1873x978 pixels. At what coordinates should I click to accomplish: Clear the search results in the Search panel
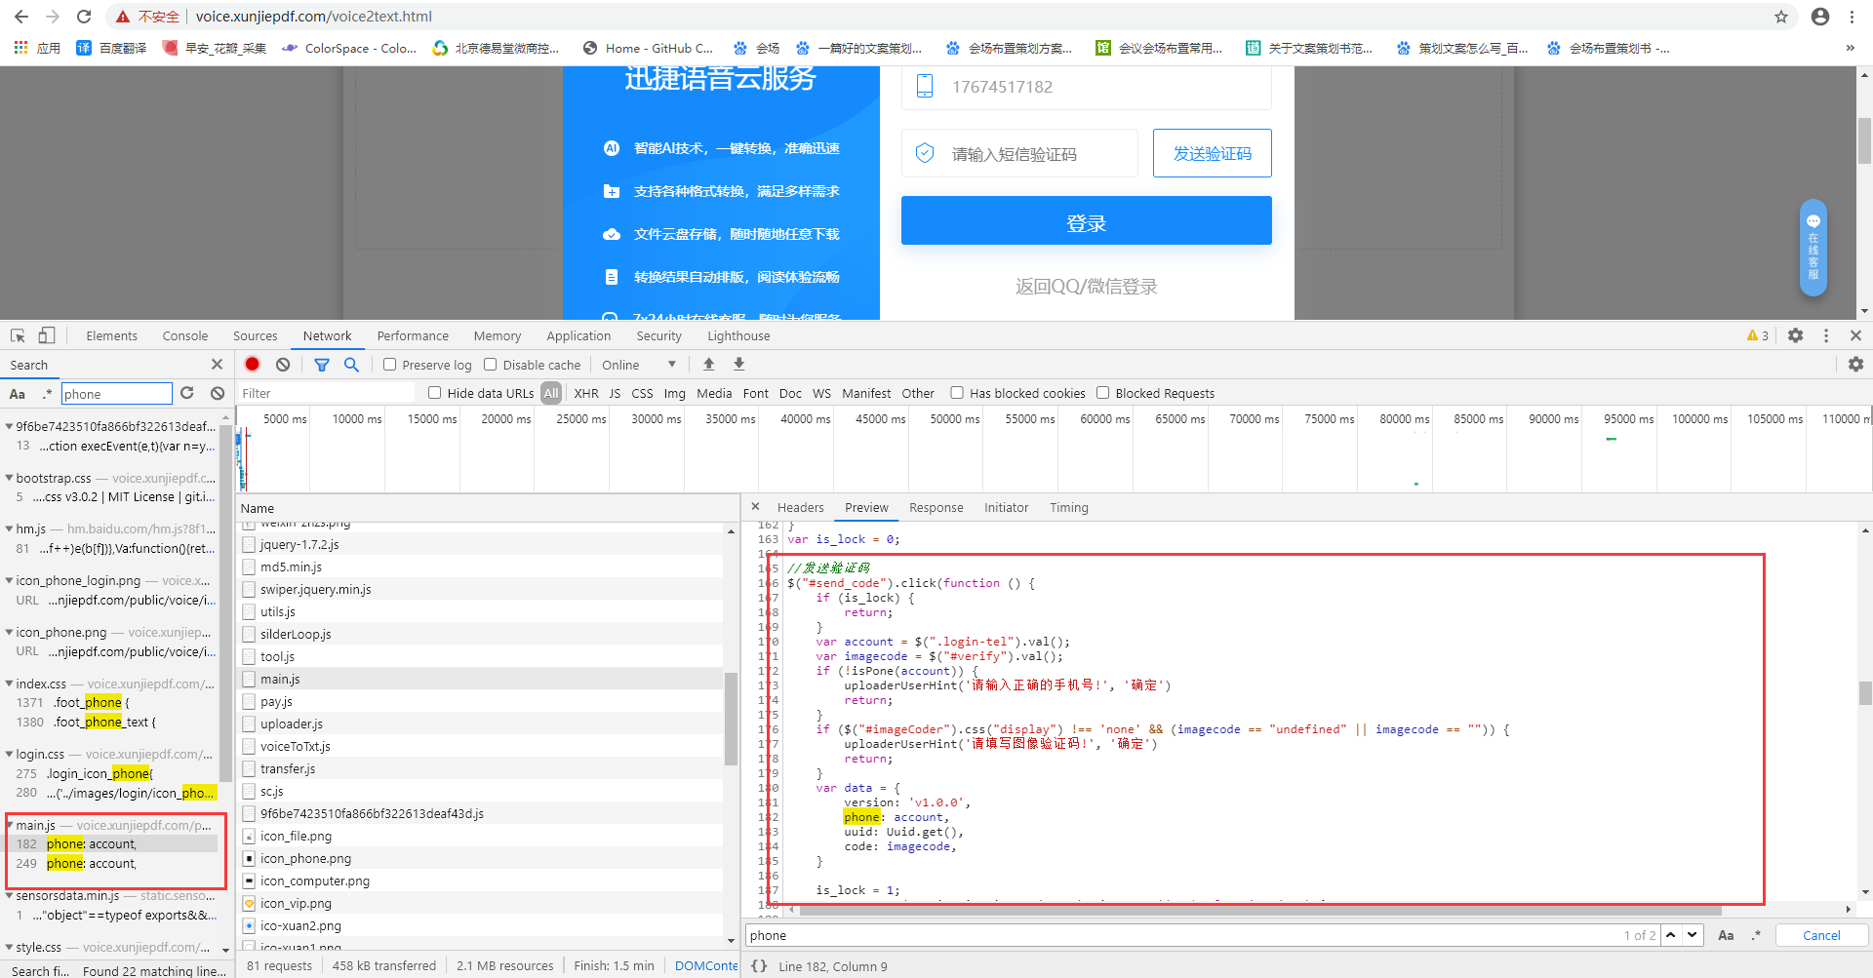pyautogui.click(x=218, y=393)
